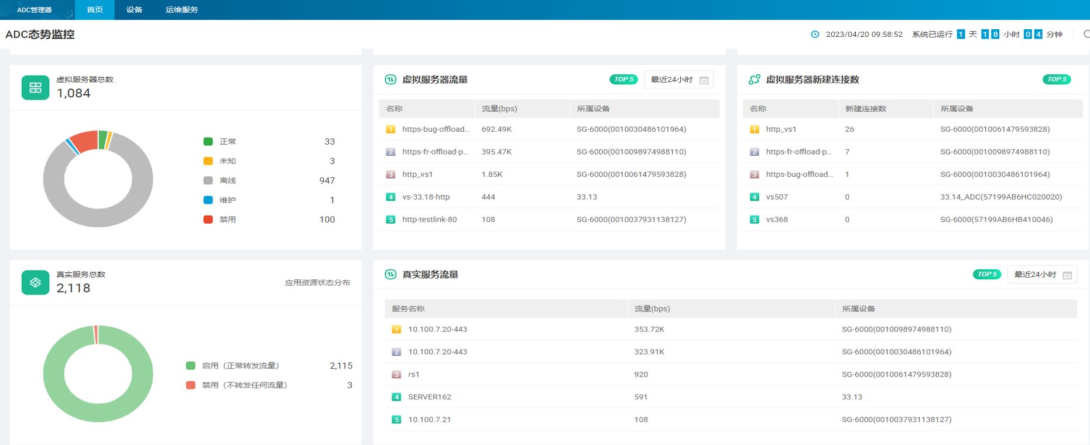Click the 真实服务流量 panel title icon
The height and width of the screenshot is (445, 1090).
click(390, 275)
